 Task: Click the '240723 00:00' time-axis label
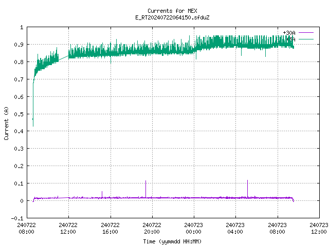[193, 228]
